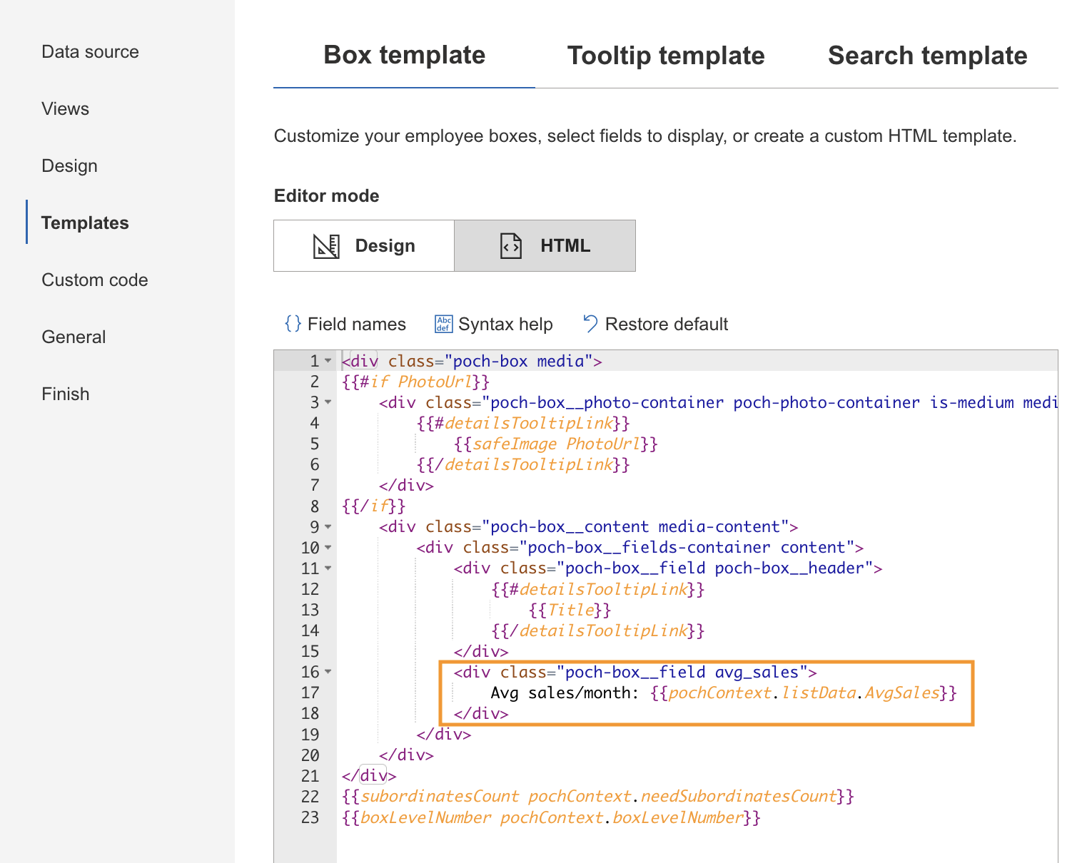Image resolution: width=1092 pixels, height=863 pixels.
Task: Collapse code fold arrow on line 3
Action: [x=328, y=402]
